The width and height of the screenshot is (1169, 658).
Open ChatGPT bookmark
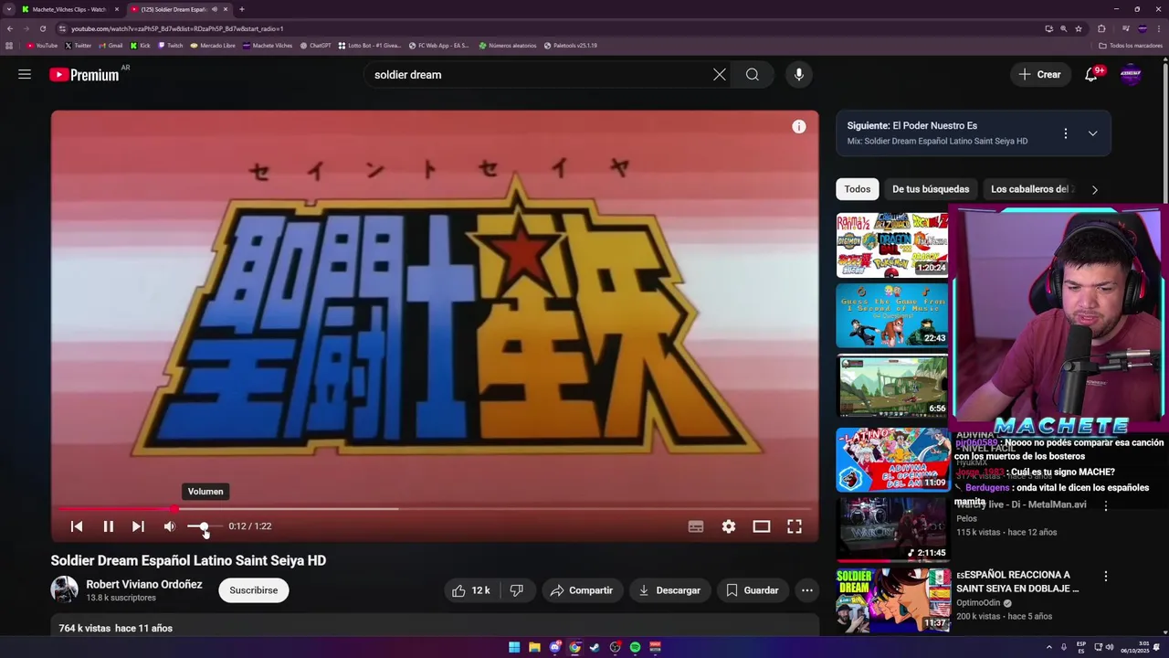(316, 45)
